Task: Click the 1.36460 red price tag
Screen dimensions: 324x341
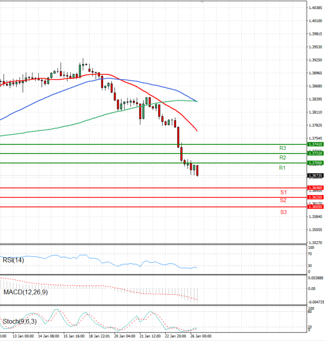Action: click(x=315, y=187)
